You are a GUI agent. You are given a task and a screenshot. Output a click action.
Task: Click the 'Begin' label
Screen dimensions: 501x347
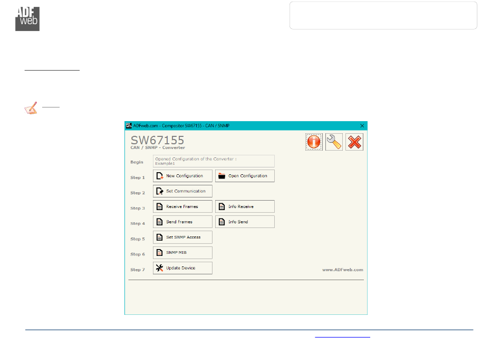[137, 162]
